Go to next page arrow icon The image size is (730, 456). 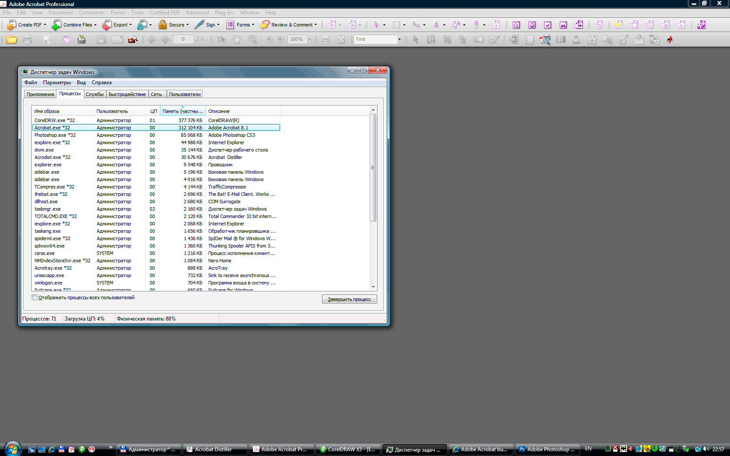tap(165, 40)
